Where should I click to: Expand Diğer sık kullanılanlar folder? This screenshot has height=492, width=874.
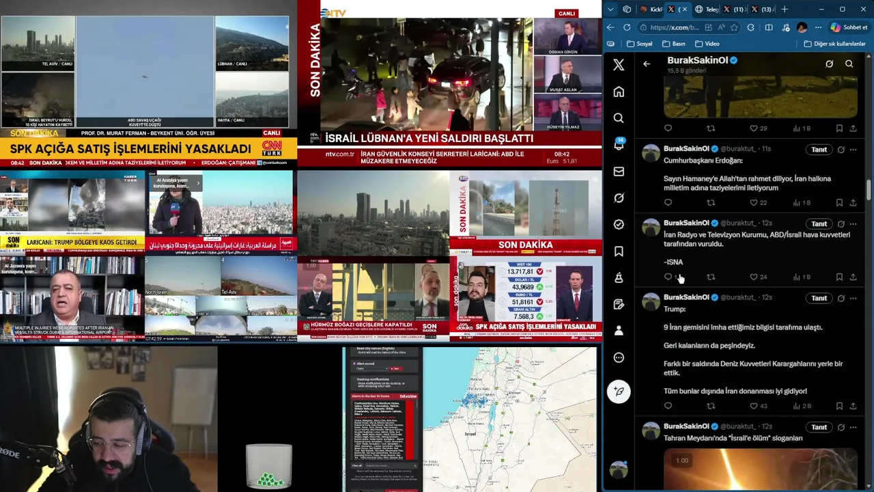(834, 44)
